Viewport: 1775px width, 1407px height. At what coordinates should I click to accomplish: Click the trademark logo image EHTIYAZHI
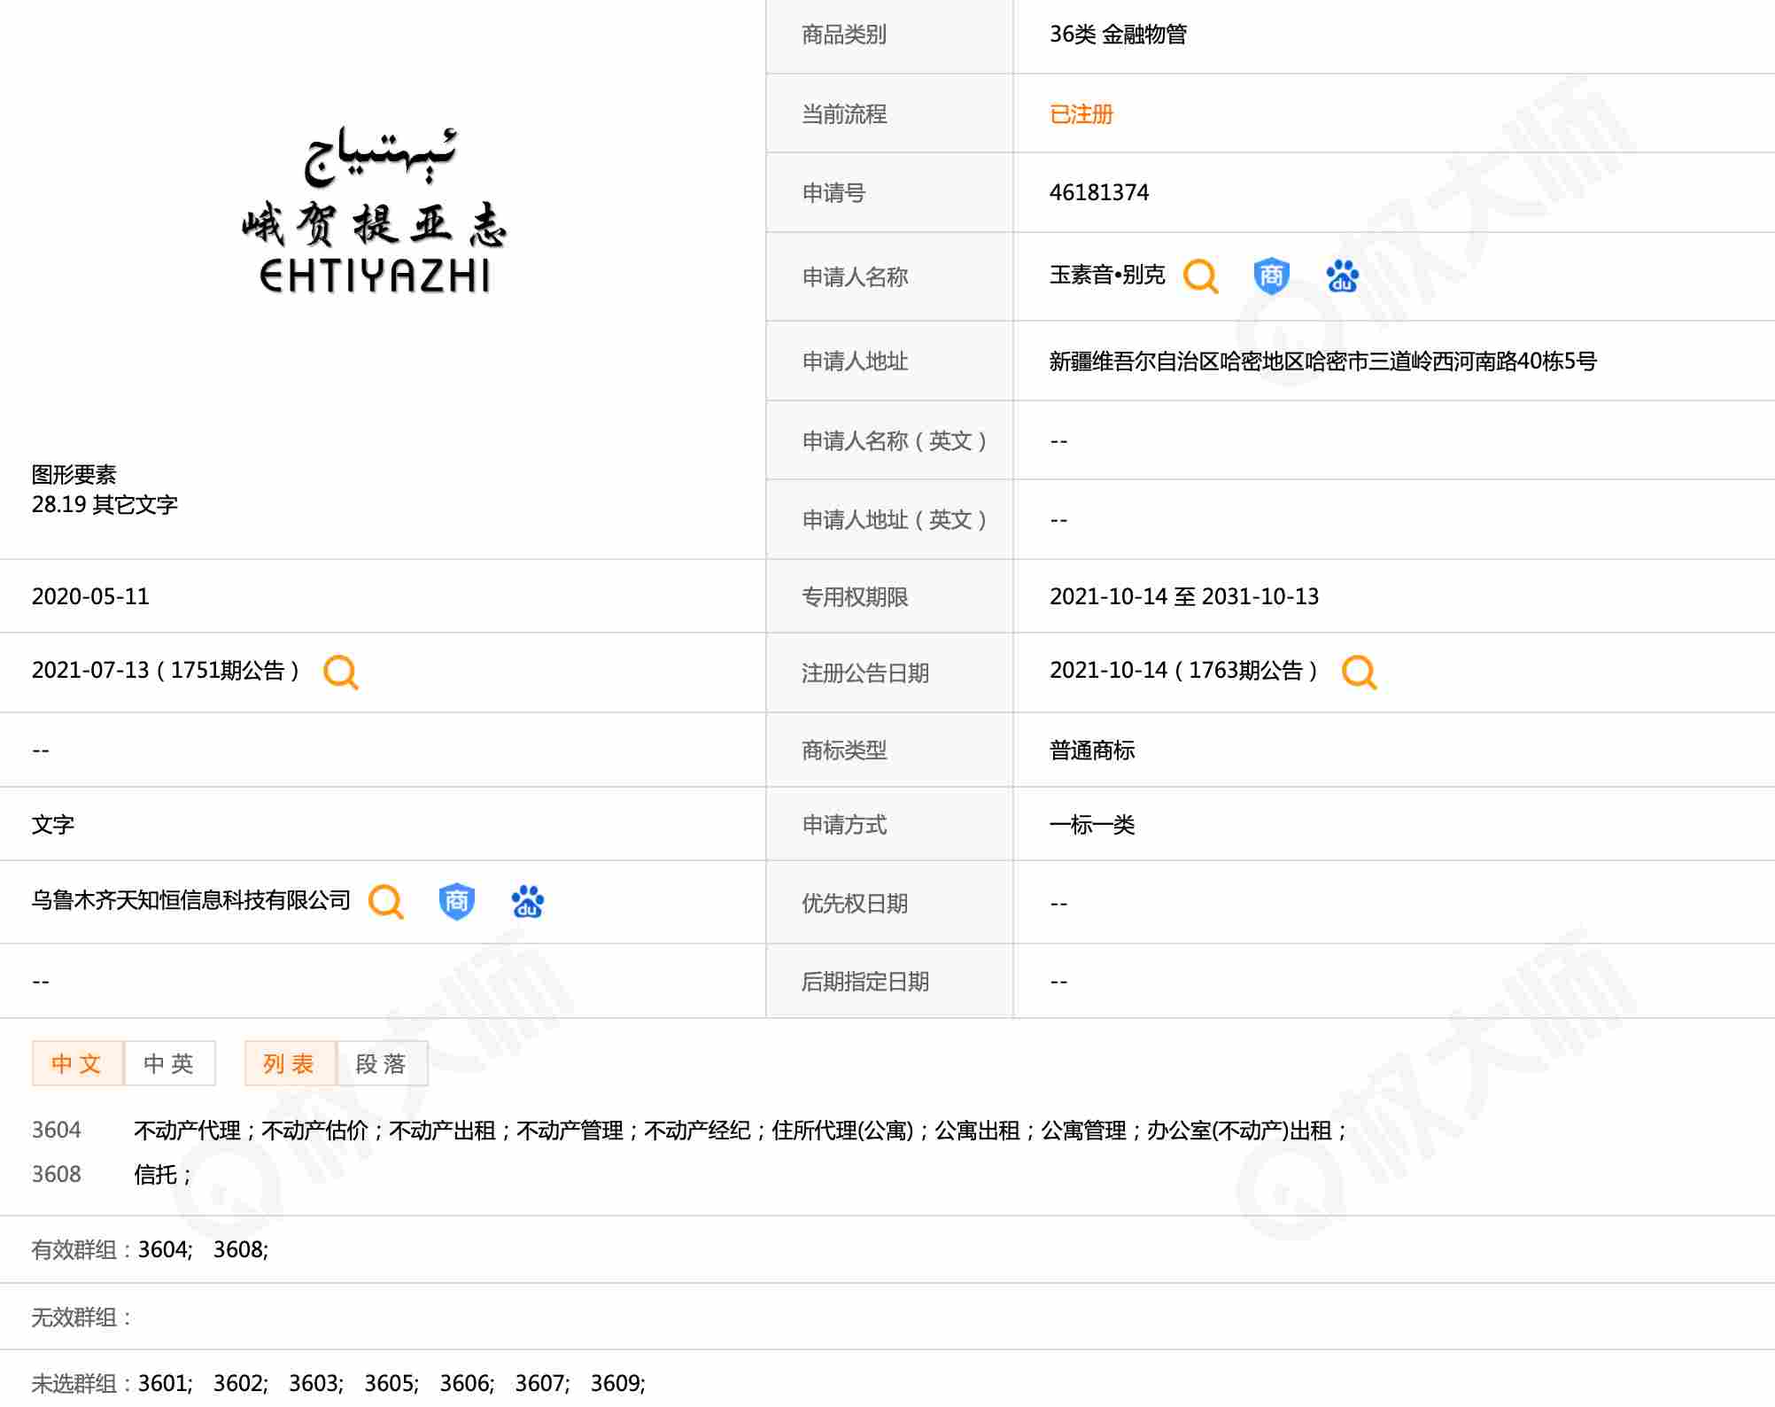pyautogui.click(x=375, y=213)
